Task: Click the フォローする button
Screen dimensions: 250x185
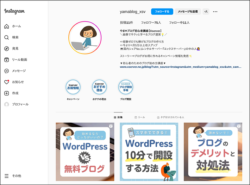Action: (x=162, y=12)
